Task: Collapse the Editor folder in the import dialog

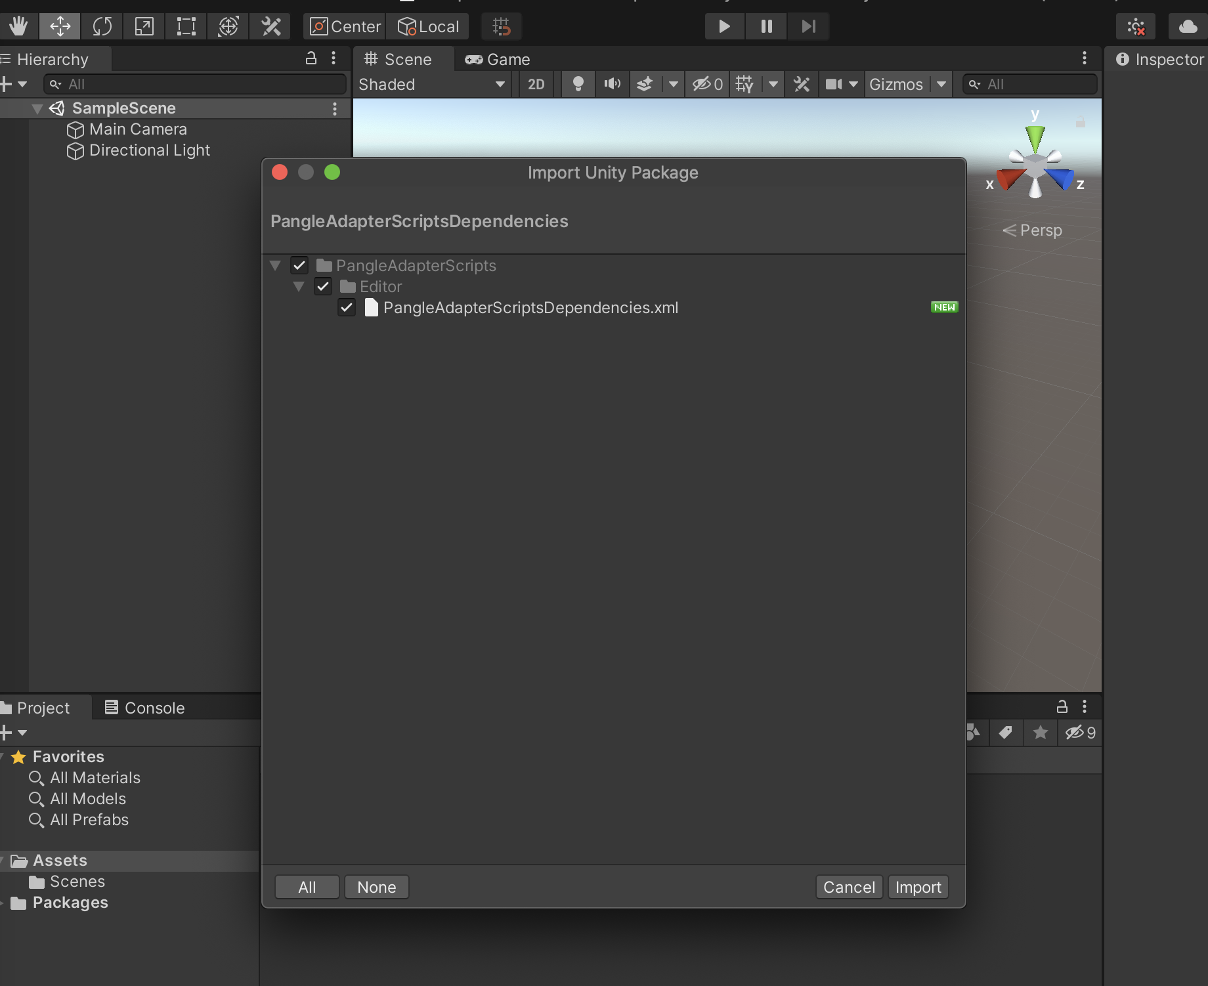Action: pos(299,286)
